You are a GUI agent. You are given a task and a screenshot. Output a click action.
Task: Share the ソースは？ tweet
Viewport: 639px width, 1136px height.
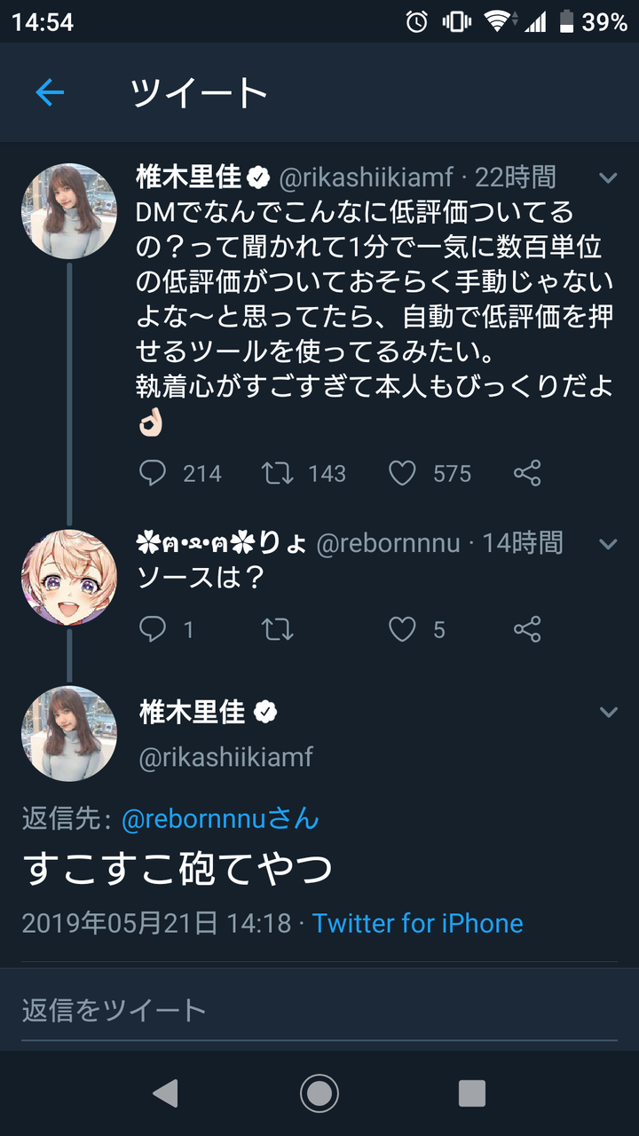[x=527, y=630]
